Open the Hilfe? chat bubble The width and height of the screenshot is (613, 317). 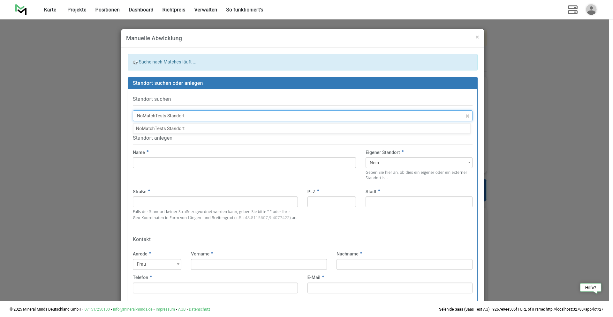(x=590, y=288)
